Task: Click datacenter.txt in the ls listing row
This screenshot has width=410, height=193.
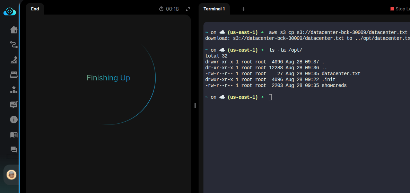Action: pyautogui.click(x=341, y=74)
